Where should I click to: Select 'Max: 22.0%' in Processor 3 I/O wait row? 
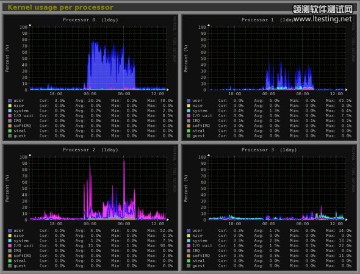(x=339, y=246)
